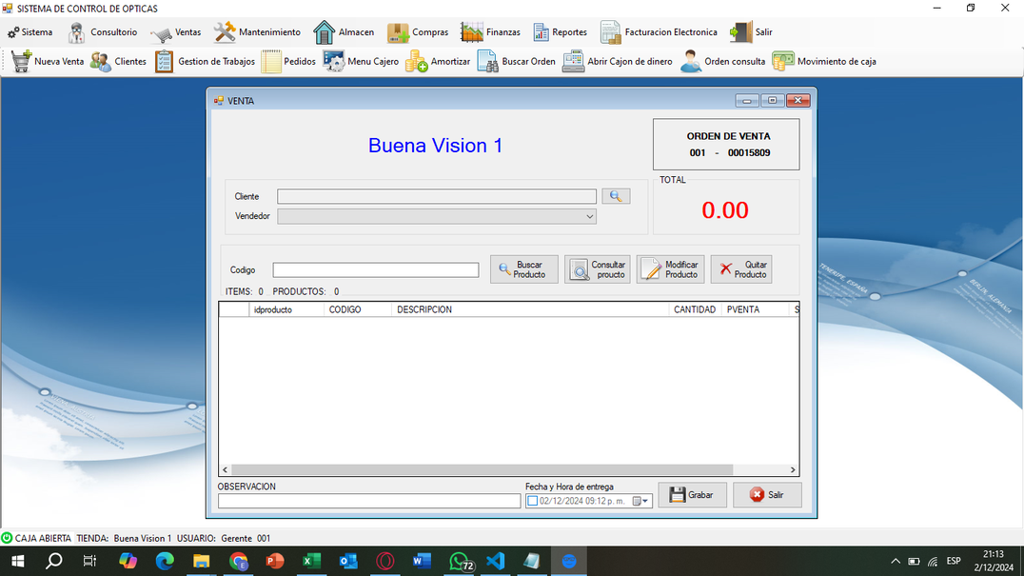Click Quitar Producto button
1024x576 pixels.
[x=741, y=269]
